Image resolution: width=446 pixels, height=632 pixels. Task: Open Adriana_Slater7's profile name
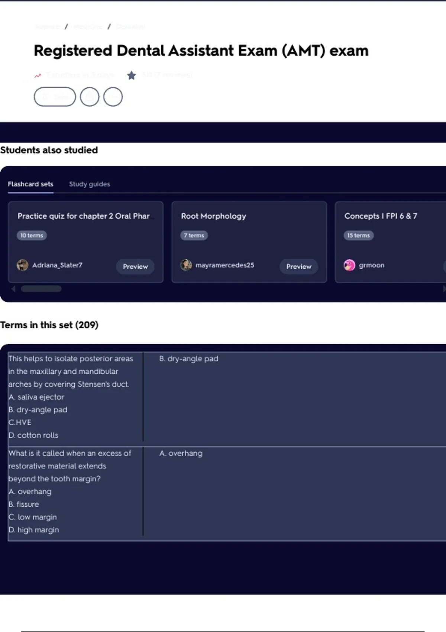click(x=57, y=265)
